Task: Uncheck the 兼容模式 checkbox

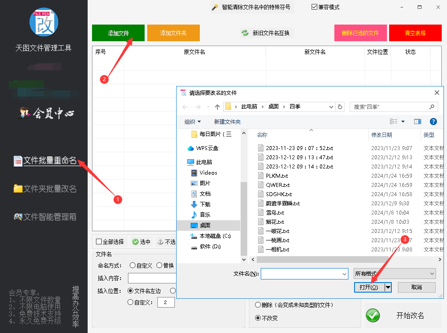Action: (x=314, y=7)
